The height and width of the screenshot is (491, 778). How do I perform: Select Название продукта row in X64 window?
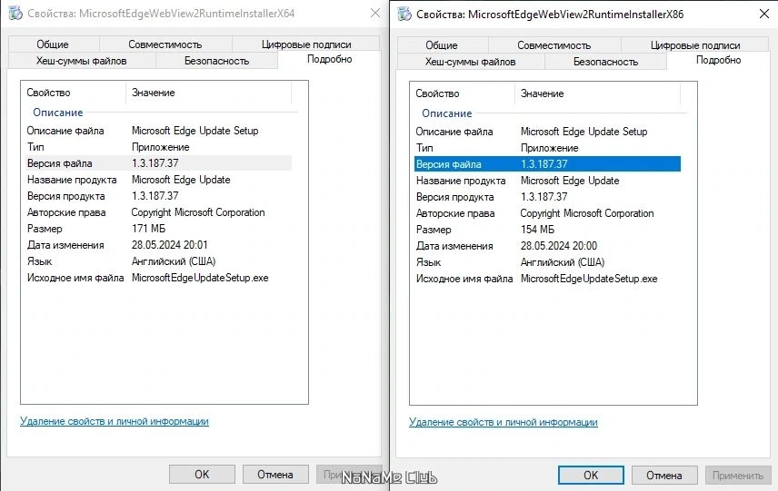158,180
